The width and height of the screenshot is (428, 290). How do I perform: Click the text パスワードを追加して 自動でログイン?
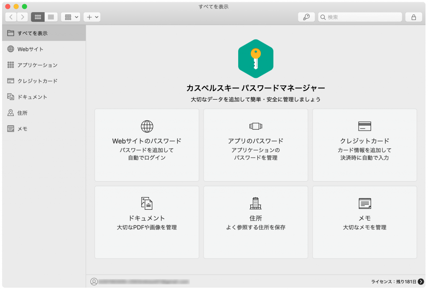coord(147,154)
